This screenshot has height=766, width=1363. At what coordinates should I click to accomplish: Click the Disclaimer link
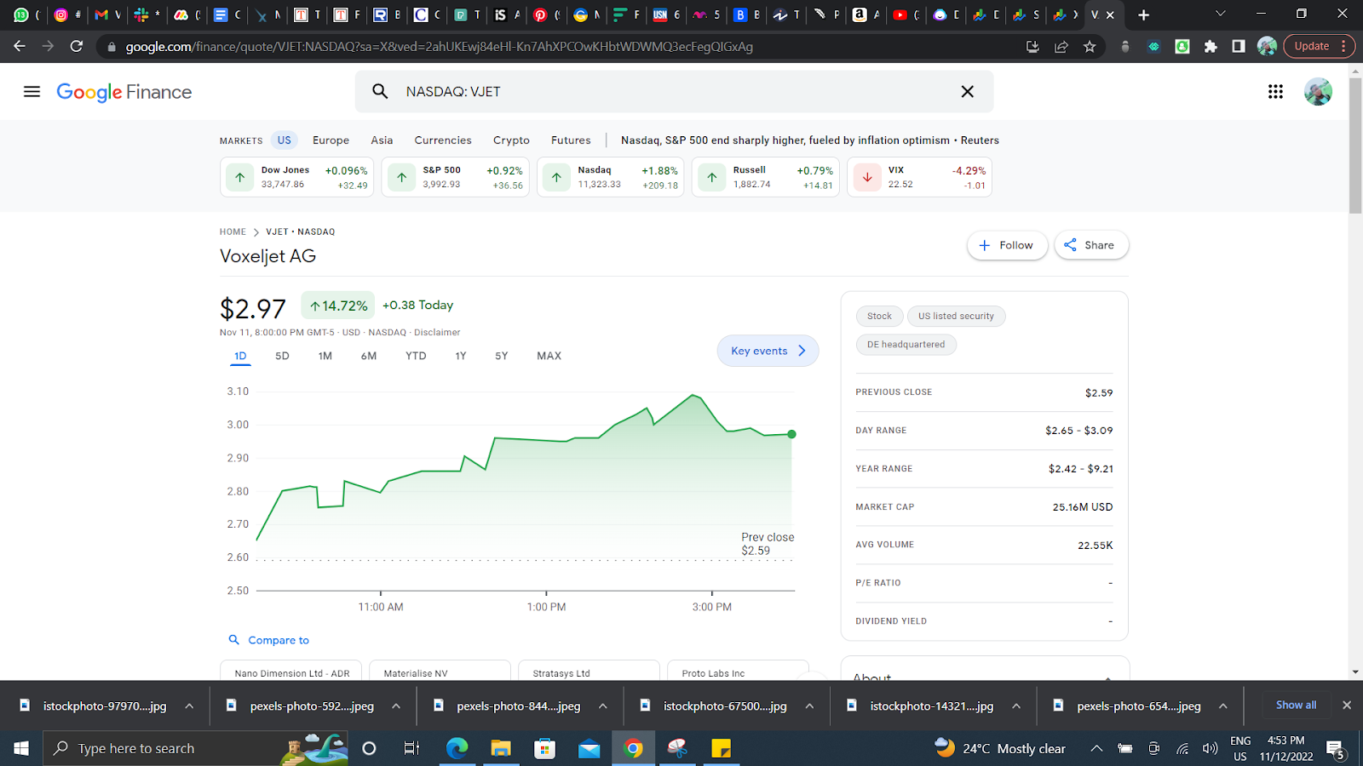(x=437, y=333)
